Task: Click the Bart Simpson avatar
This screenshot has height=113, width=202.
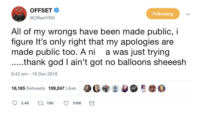Action: pos(162,89)
